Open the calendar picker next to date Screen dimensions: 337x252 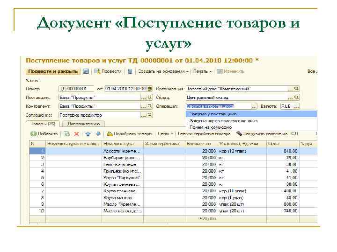coord(150,89)
